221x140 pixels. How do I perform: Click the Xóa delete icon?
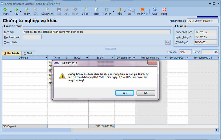[66, 11]
